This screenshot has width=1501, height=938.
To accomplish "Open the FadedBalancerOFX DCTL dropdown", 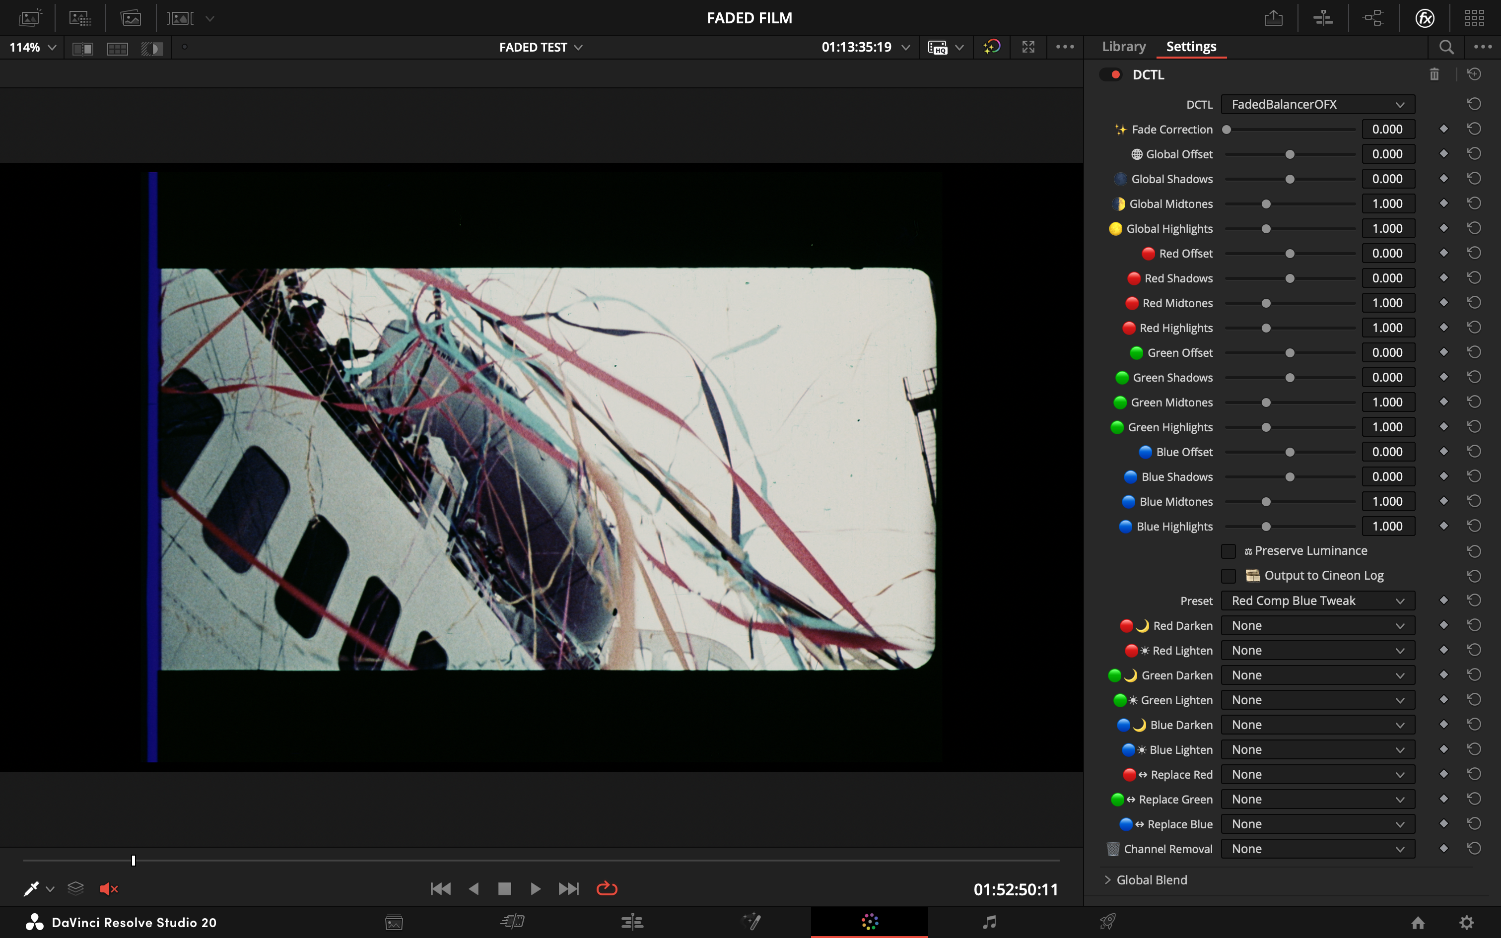I will point(1317,104).
